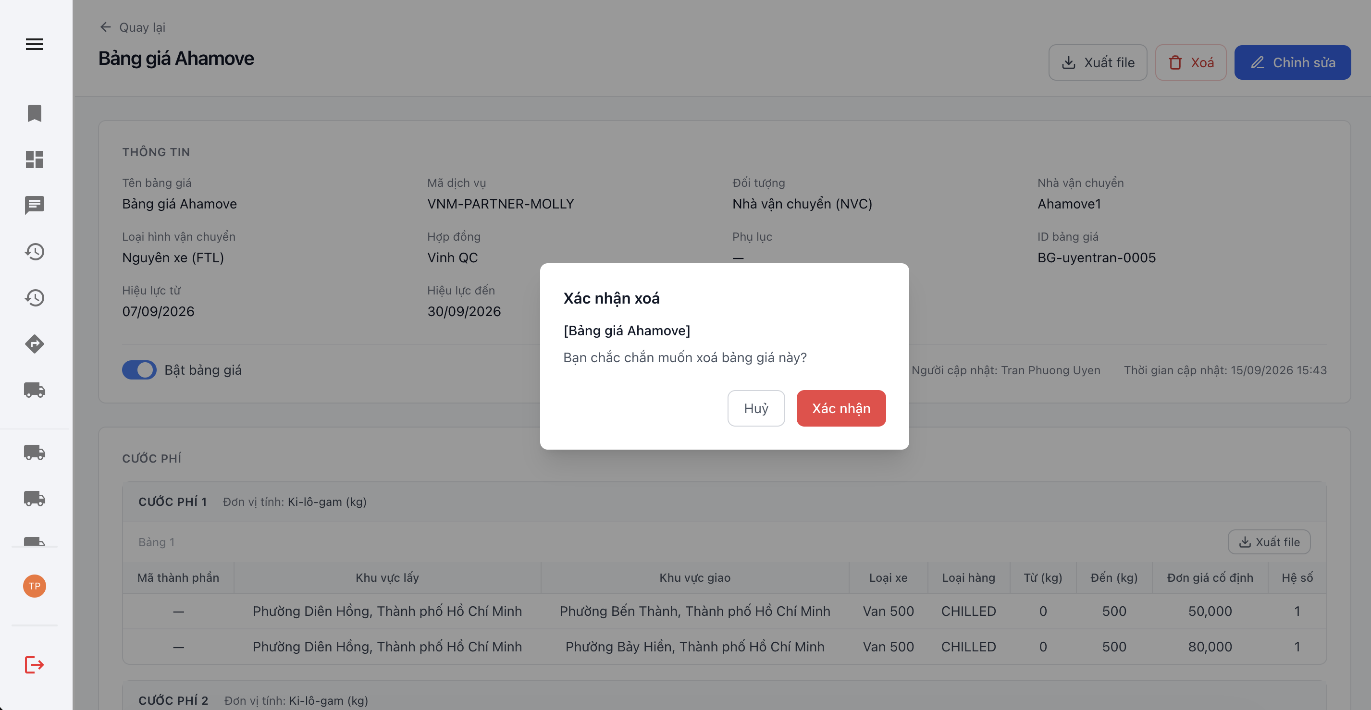Viewport: 1371px width, 710px height.
Task: Click the first truck icon below divider
Action: (35, 452)
